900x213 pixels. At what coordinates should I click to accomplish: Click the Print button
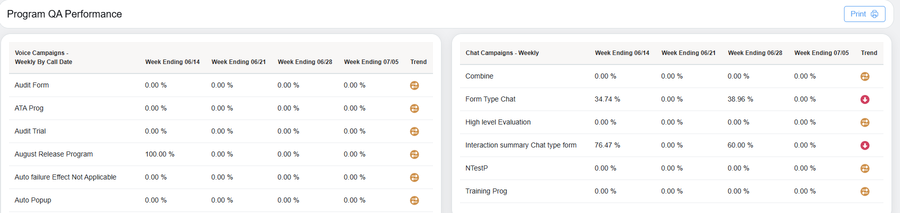[x=864, y=14]
